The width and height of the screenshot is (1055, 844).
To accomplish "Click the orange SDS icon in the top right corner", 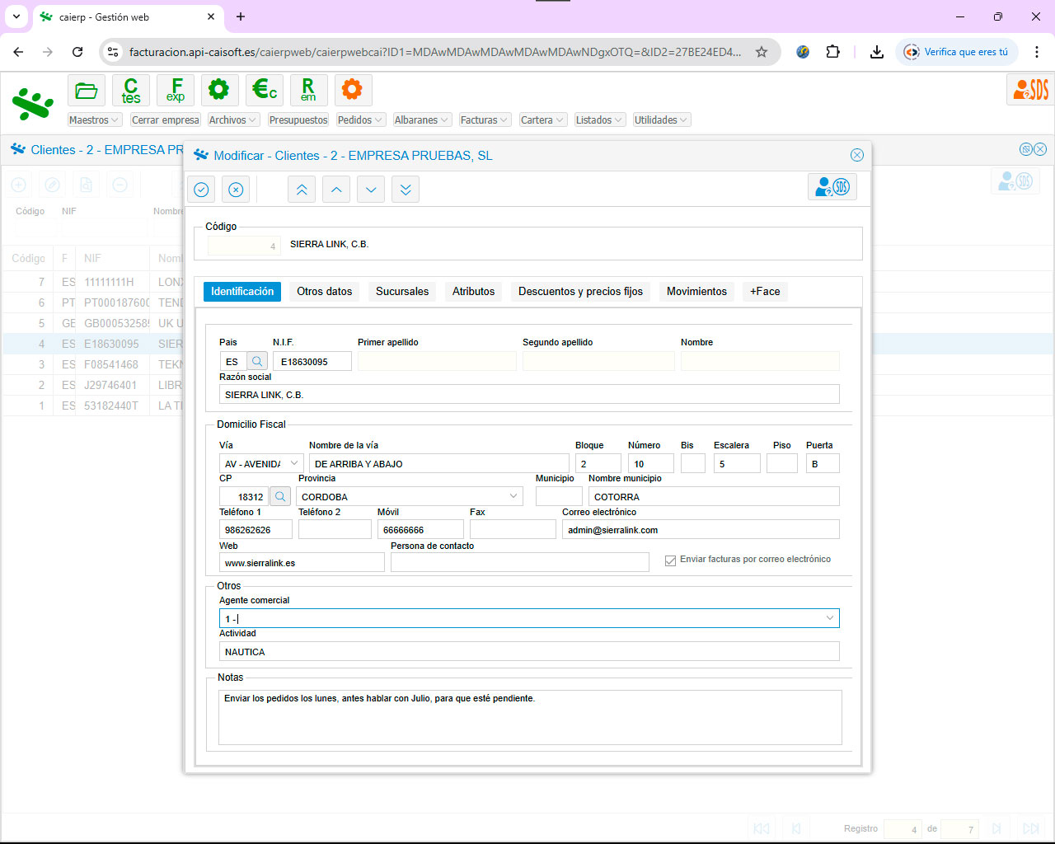I will tap(1030, 89).
